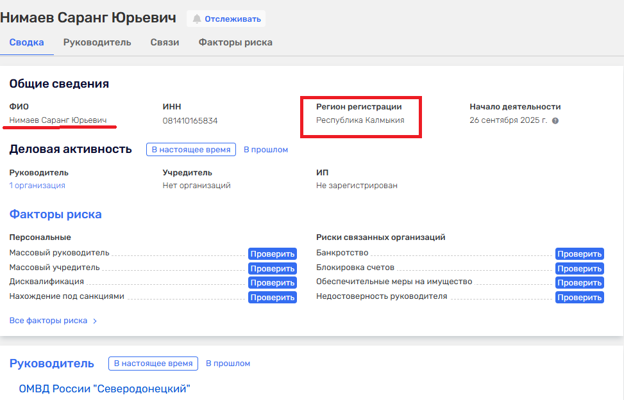Verify Дисквалификация risk factor
Screen dimensions: 624x400
272,283
